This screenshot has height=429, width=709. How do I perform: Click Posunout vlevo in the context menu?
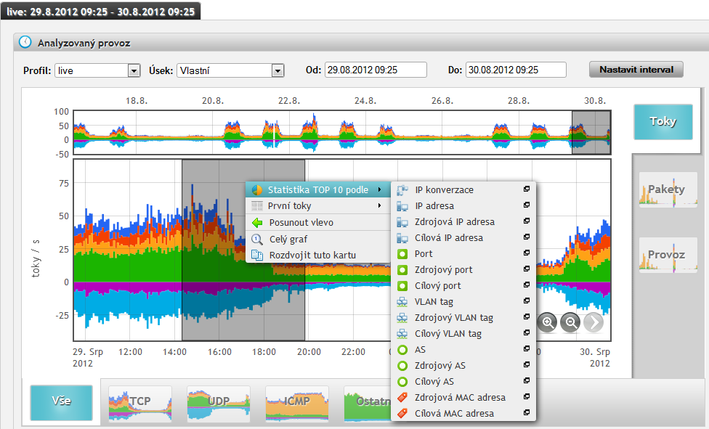(318, 222)
